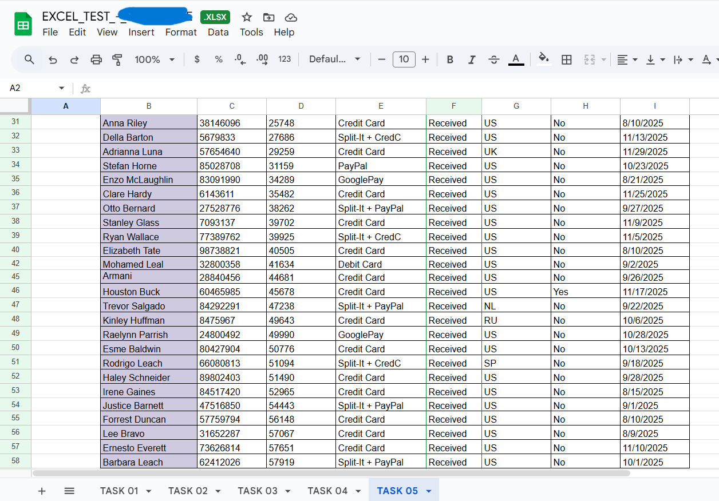Star this spreadsheet
The image size is (719, 501).
pos(247,17)
